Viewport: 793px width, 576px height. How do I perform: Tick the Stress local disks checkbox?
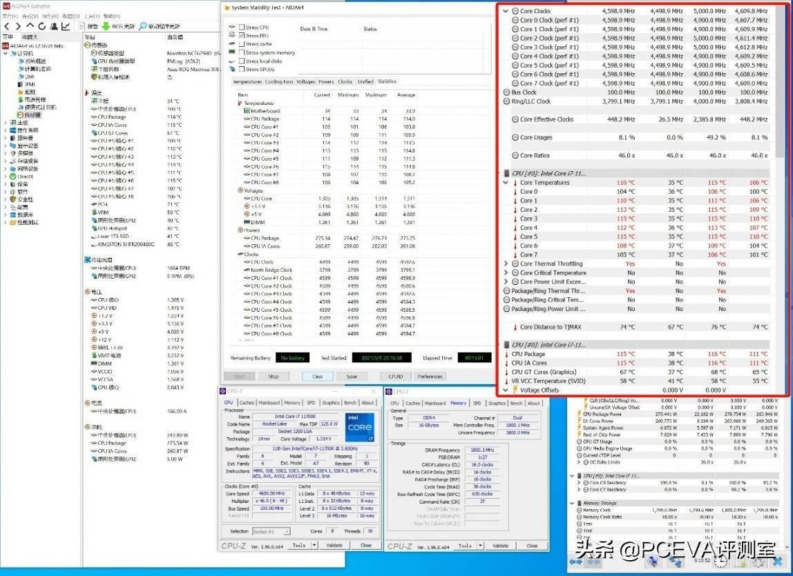[x=242, y=61]
